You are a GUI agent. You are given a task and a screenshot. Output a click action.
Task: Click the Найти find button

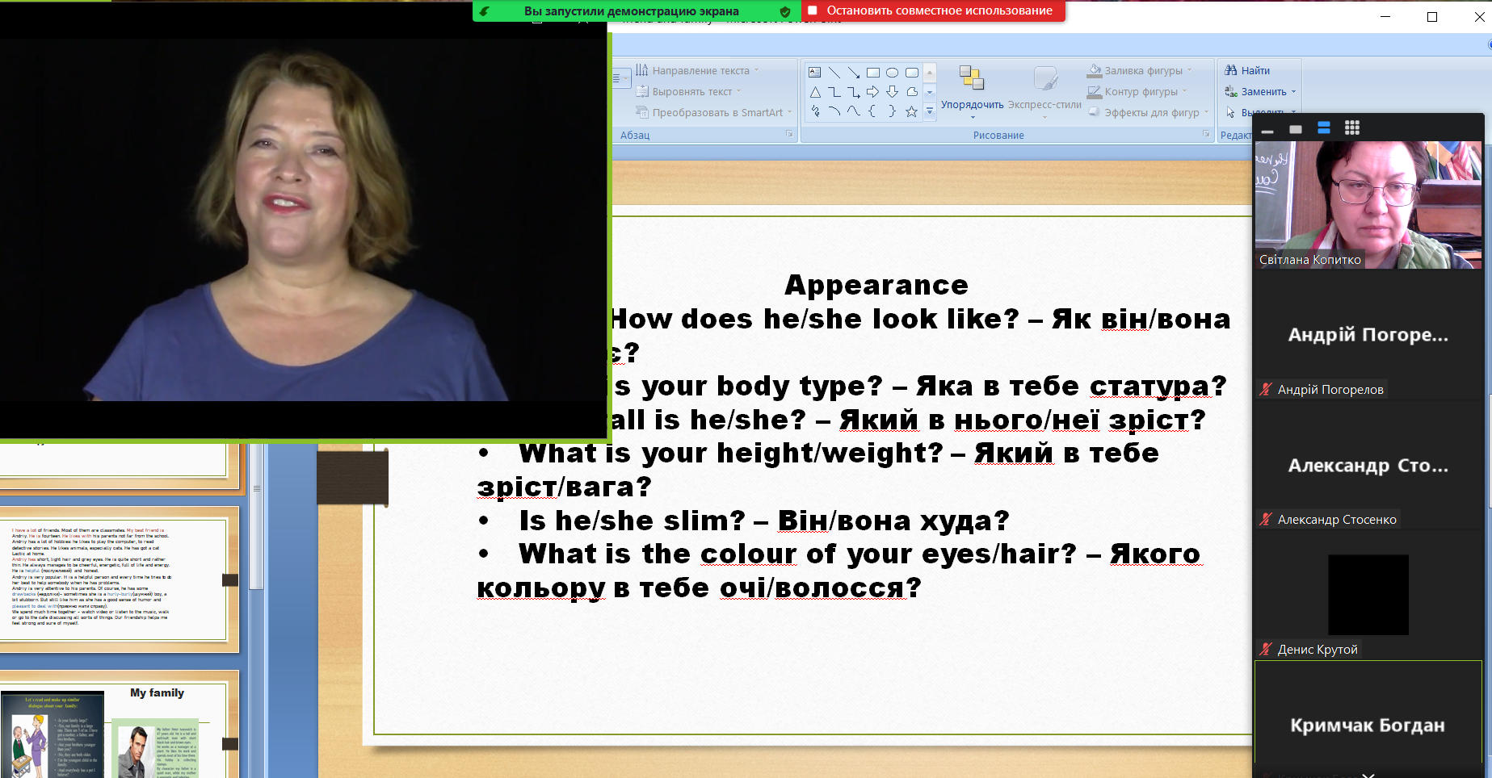point(1247,70)
